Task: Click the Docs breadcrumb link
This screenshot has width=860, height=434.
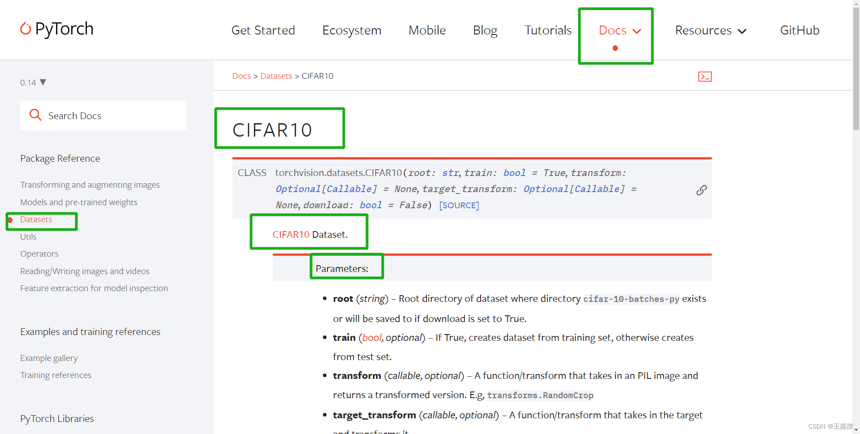Action: point(241,76)
